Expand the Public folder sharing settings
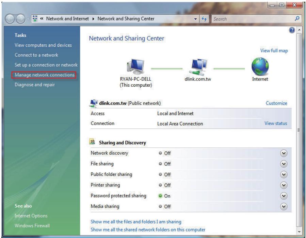Screen dimensions: 306x238 284,175
